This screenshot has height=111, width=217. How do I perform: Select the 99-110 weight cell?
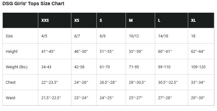[164, 67]
